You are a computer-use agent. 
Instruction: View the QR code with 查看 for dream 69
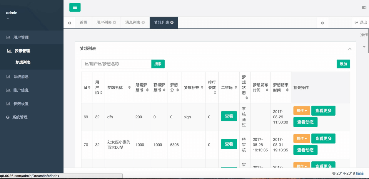click(229, 116)
